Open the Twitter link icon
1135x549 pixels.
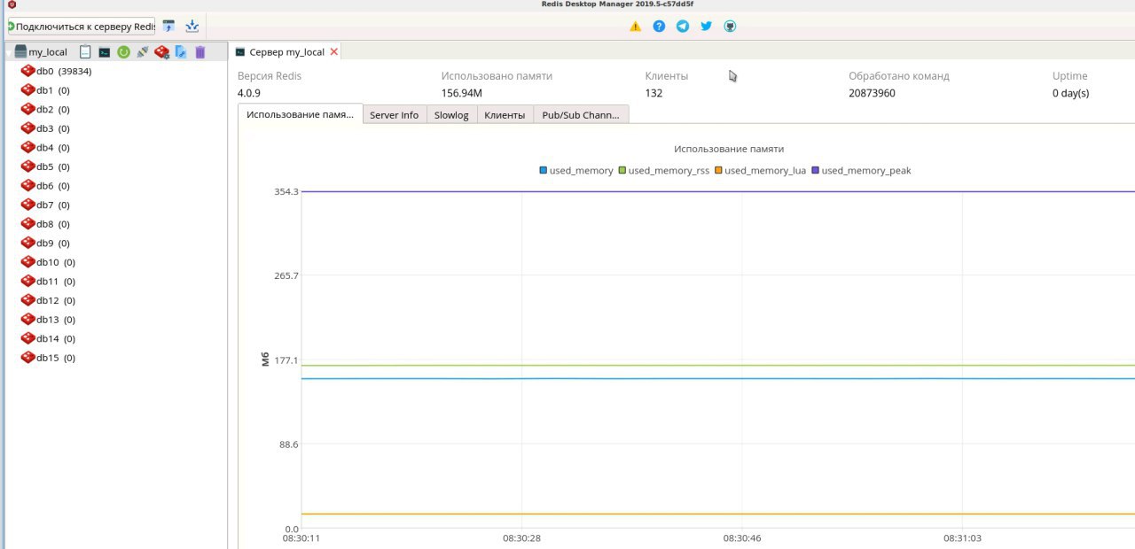pos(707,27)
